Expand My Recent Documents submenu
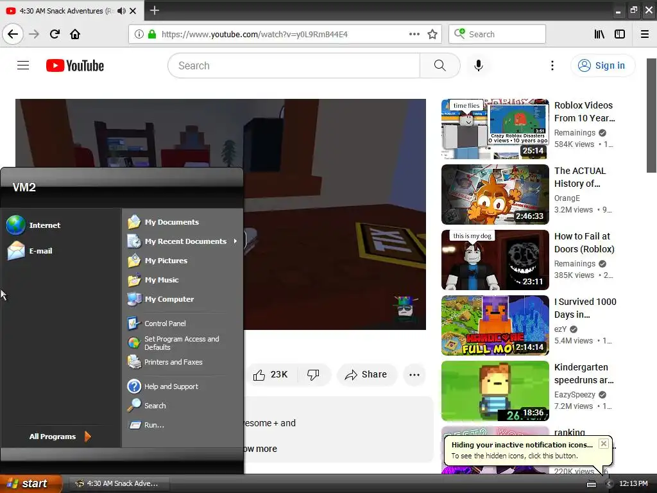 [183, 241]
